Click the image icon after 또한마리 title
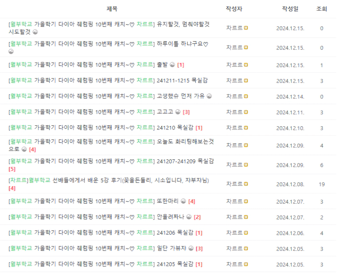Viewport: 340px width, 278px height. point(184,201)
